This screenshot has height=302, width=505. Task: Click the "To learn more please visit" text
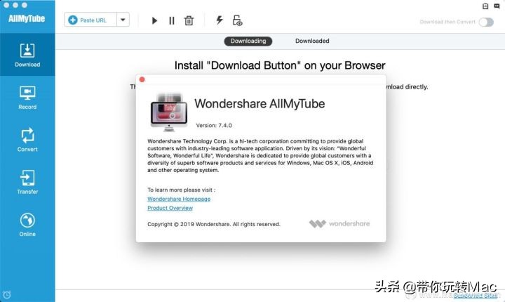point(182,190)
